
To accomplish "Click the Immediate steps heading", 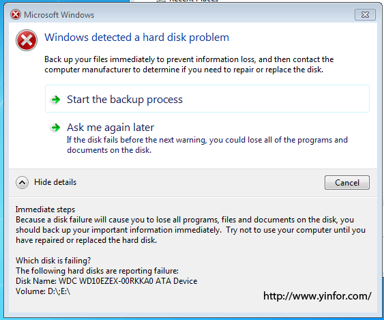I will click(x=45, y=209).
